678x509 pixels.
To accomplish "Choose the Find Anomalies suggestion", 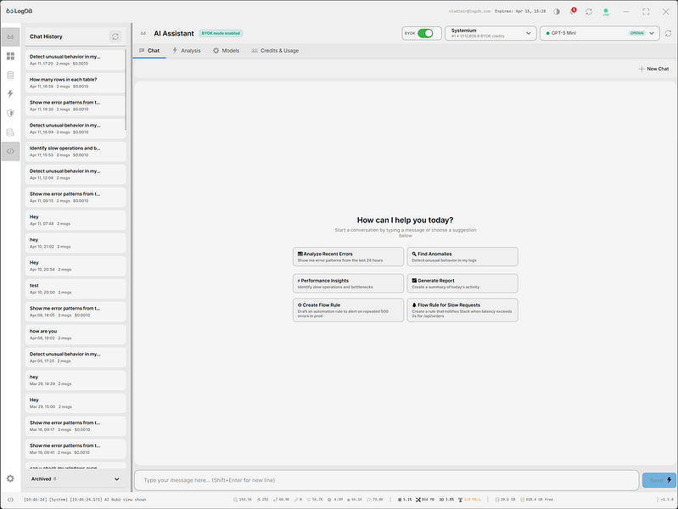I will coord(462,257).
